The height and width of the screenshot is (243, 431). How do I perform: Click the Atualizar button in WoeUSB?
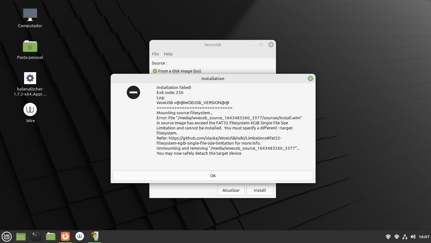[231, 190]
